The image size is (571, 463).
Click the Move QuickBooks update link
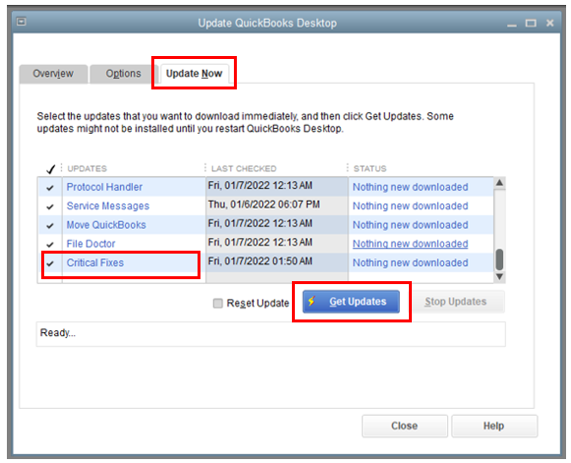[106, 225]
